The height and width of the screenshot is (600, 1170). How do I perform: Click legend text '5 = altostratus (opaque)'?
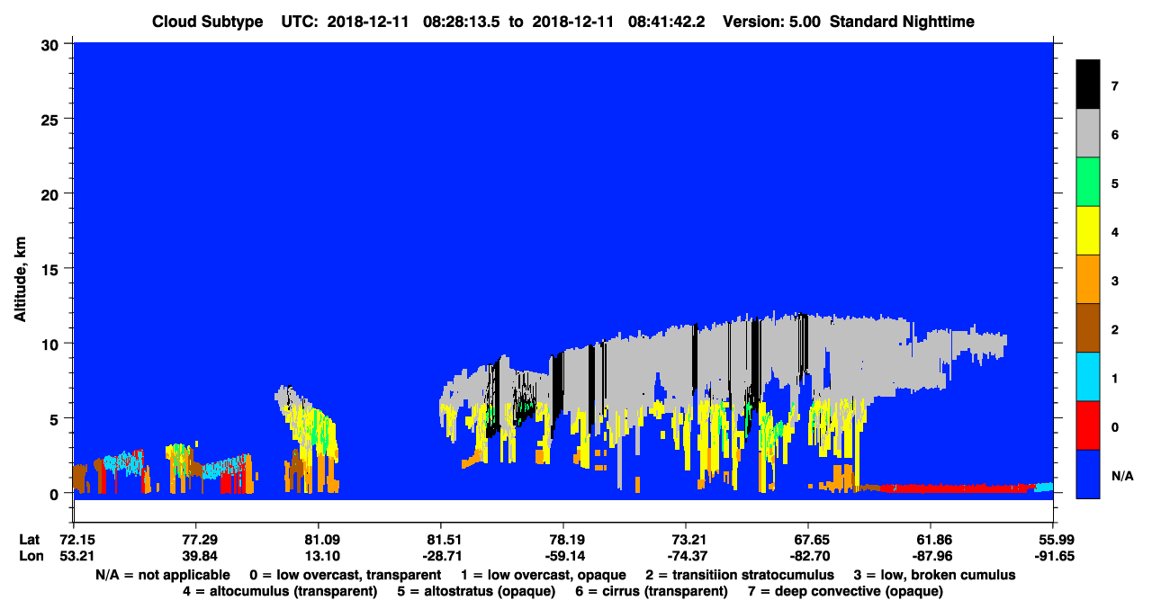pyautogui.click(x=476, y=591)
